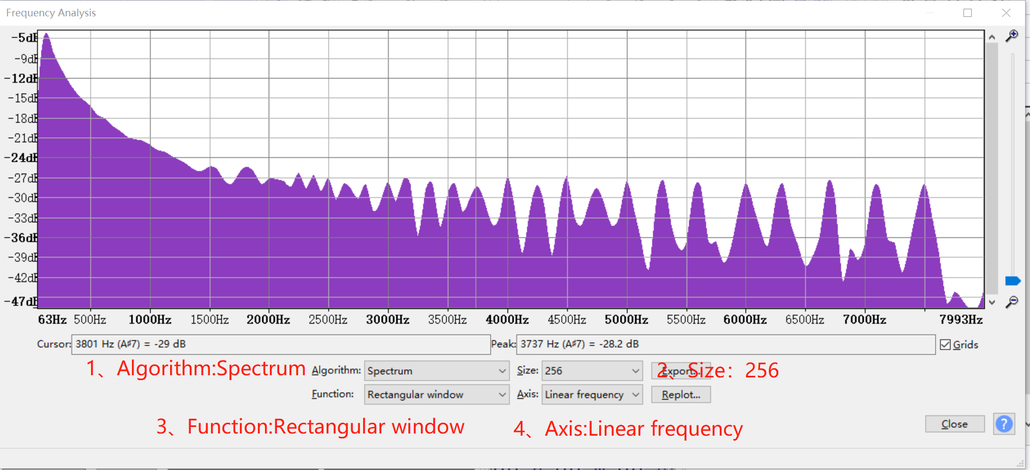The height and width of the screenshot is (470, 1030).
Task: Open the Axis dropdown showing Linear frequency
Action: (592, 395)
